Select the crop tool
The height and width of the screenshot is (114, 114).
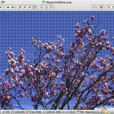[x=101, y=7]
